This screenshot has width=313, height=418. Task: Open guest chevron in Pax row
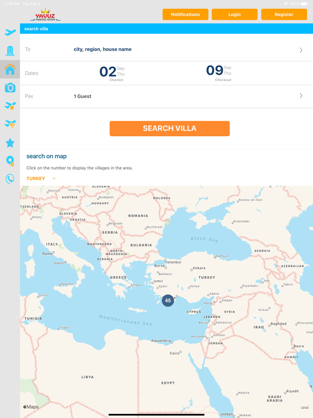click(301, 96)
